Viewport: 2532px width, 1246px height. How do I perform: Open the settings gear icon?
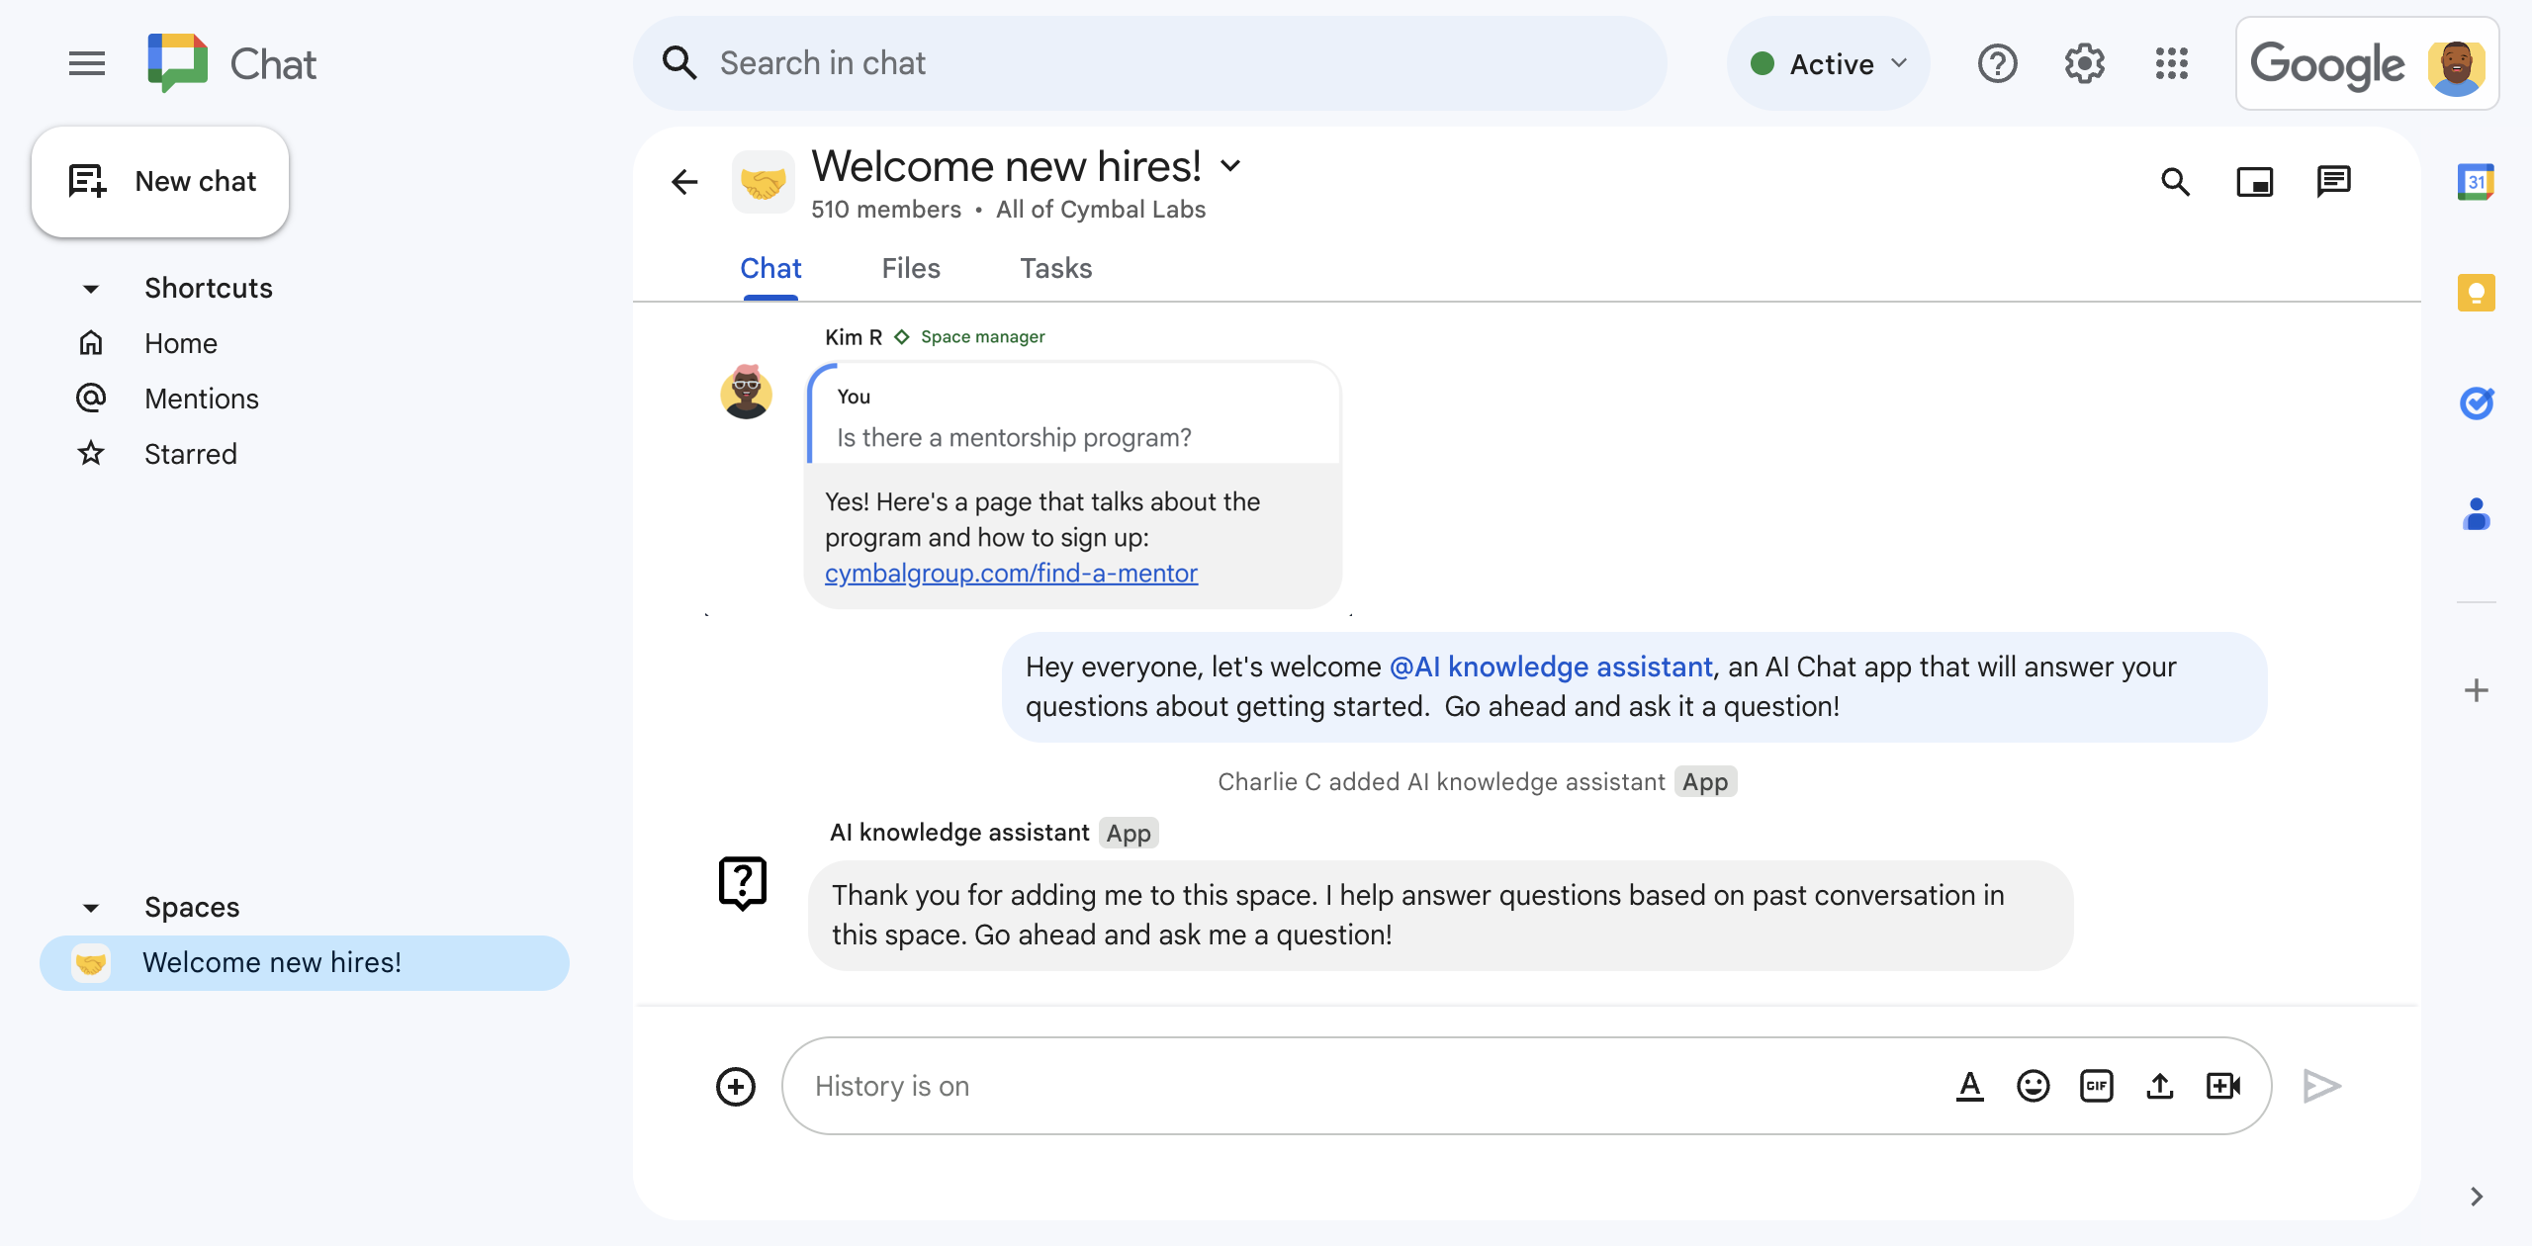pos(2085,63)
